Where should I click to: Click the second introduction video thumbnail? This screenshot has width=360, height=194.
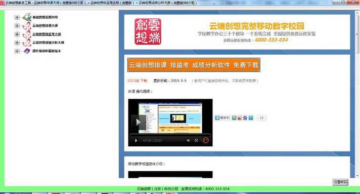tap(170, 174)
